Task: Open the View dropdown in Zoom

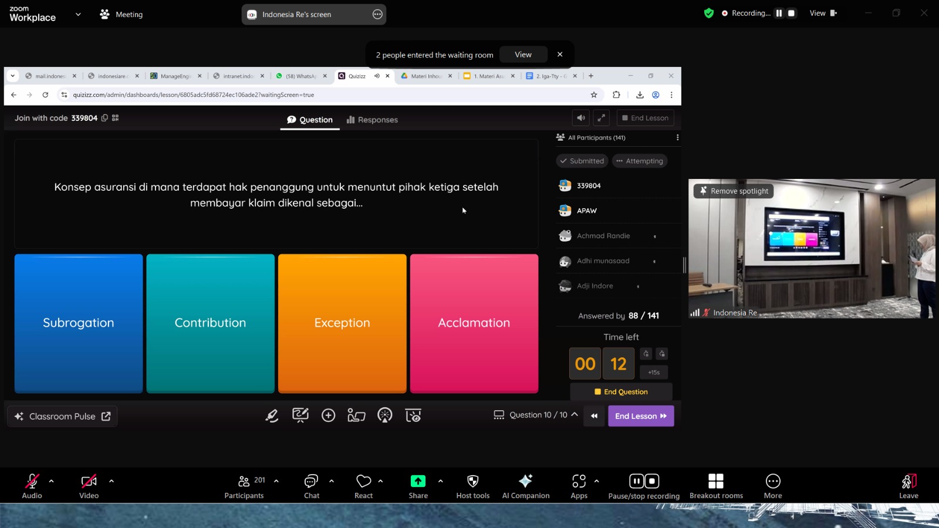Action: click(x=823, y=13)
